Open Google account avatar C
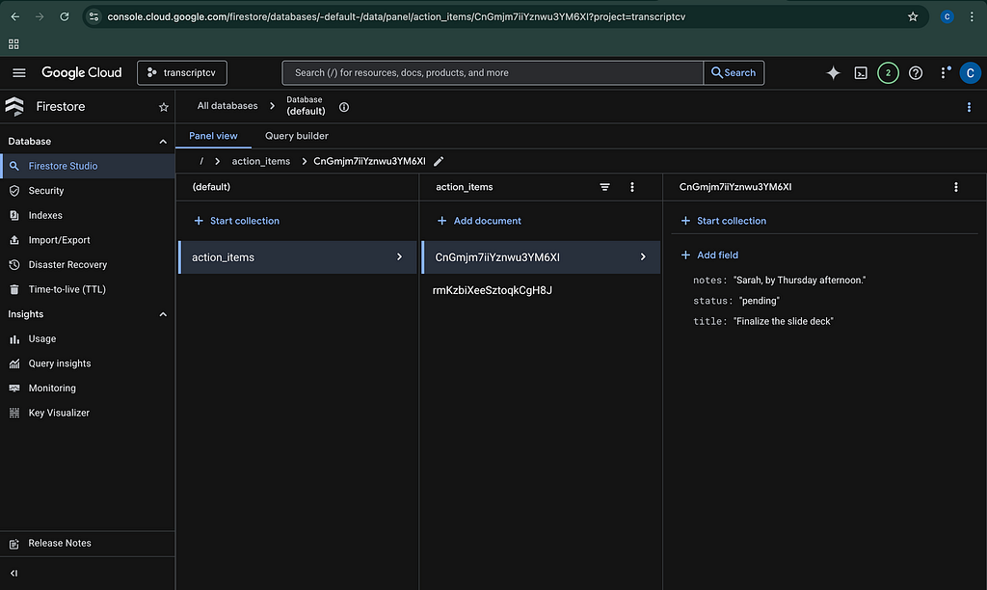The width and height of the screenshot is (987, 590). coord(970,73)
